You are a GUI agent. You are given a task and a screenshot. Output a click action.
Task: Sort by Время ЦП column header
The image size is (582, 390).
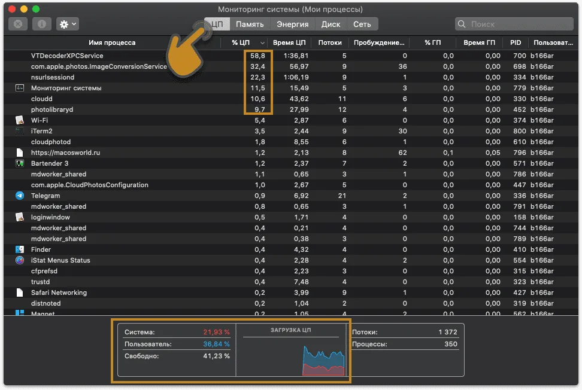pyautogui.click(x=289, y=42)
